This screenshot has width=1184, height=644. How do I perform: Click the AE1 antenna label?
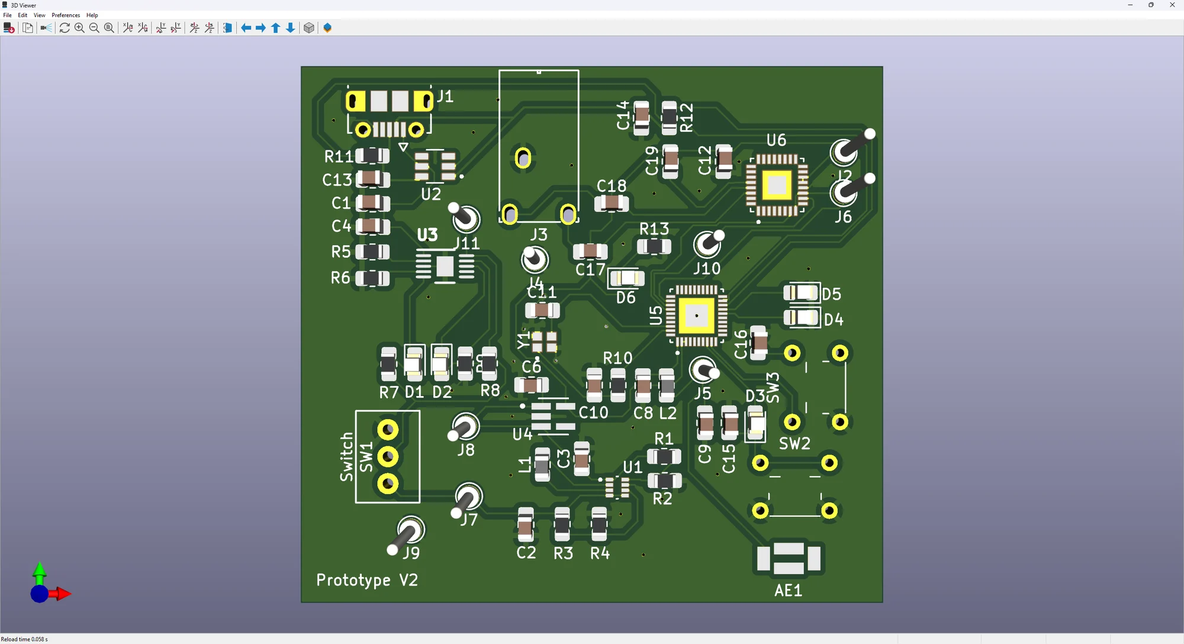788,590
